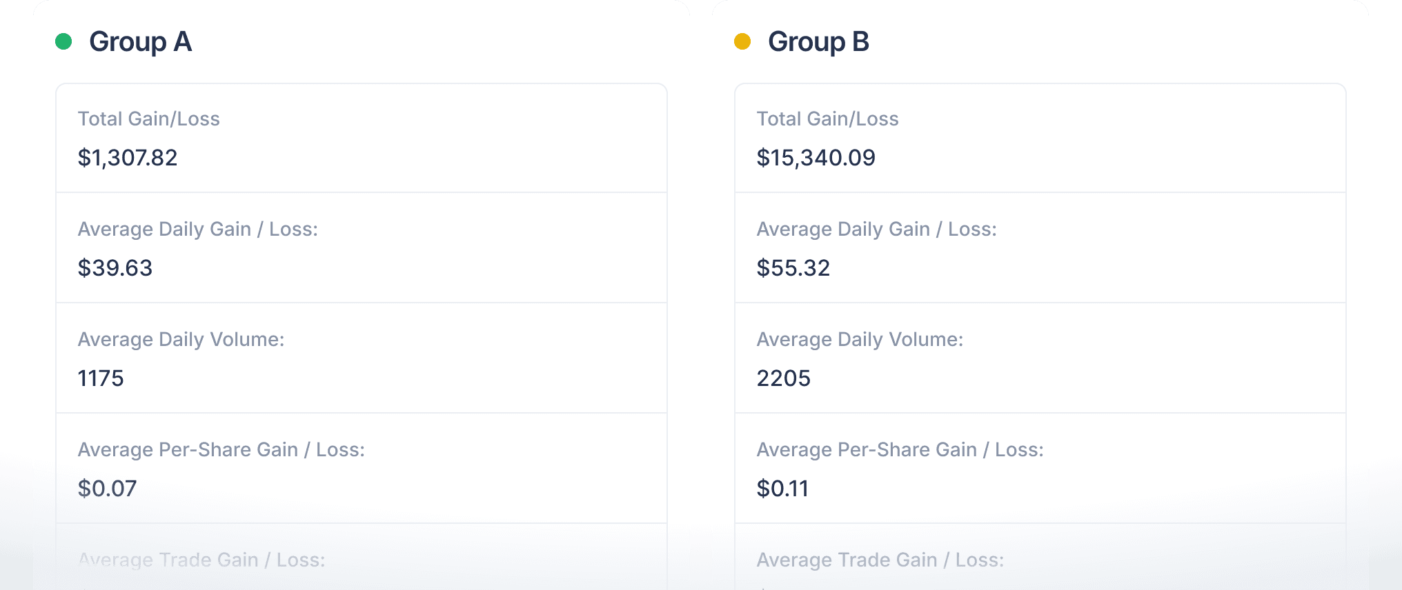
Task: Click Group B Average Daily Gain / Loss label
Action: pos(877,229)
